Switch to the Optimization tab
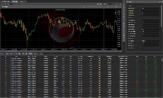The height and width of the screenshot is (98, 163). click(23, 1)
